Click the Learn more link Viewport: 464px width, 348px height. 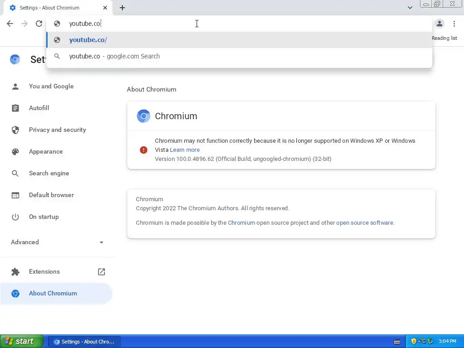(x=185, y=150)
